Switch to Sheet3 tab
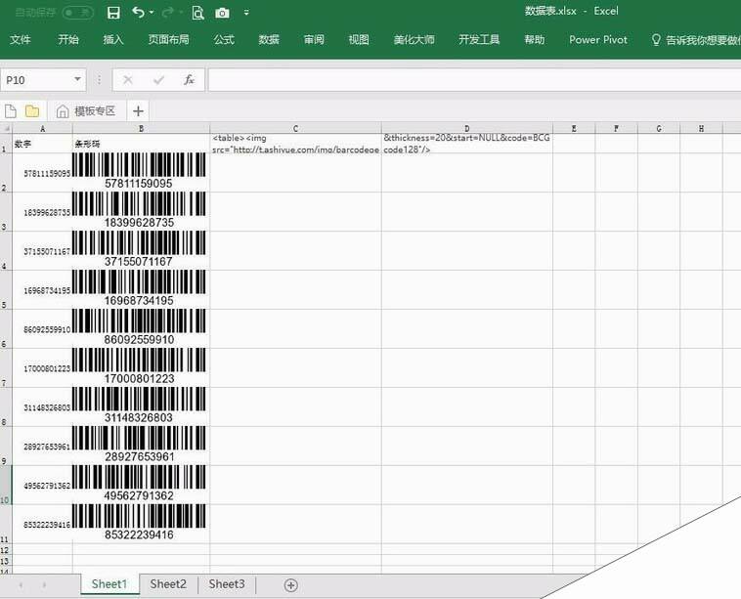Viewport: 741px width, 599px height. coord(227,584)
